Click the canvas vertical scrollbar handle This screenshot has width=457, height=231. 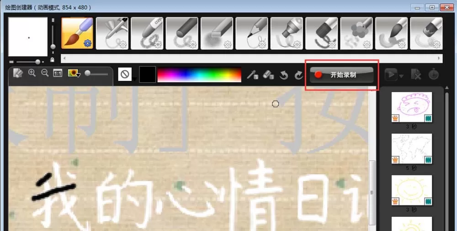pyautogui.click(x=372, y=192)
